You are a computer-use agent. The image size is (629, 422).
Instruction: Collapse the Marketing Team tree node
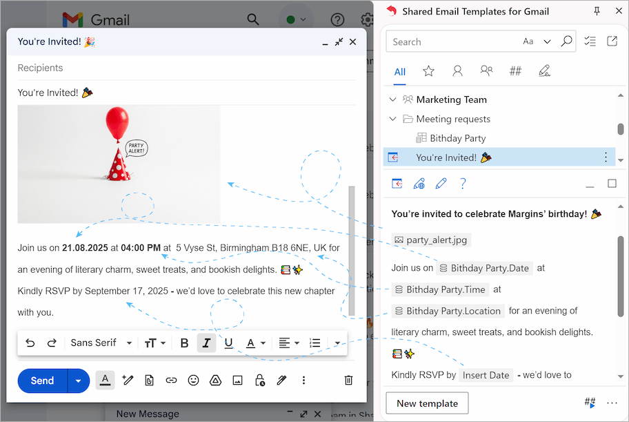click(392, 99)
